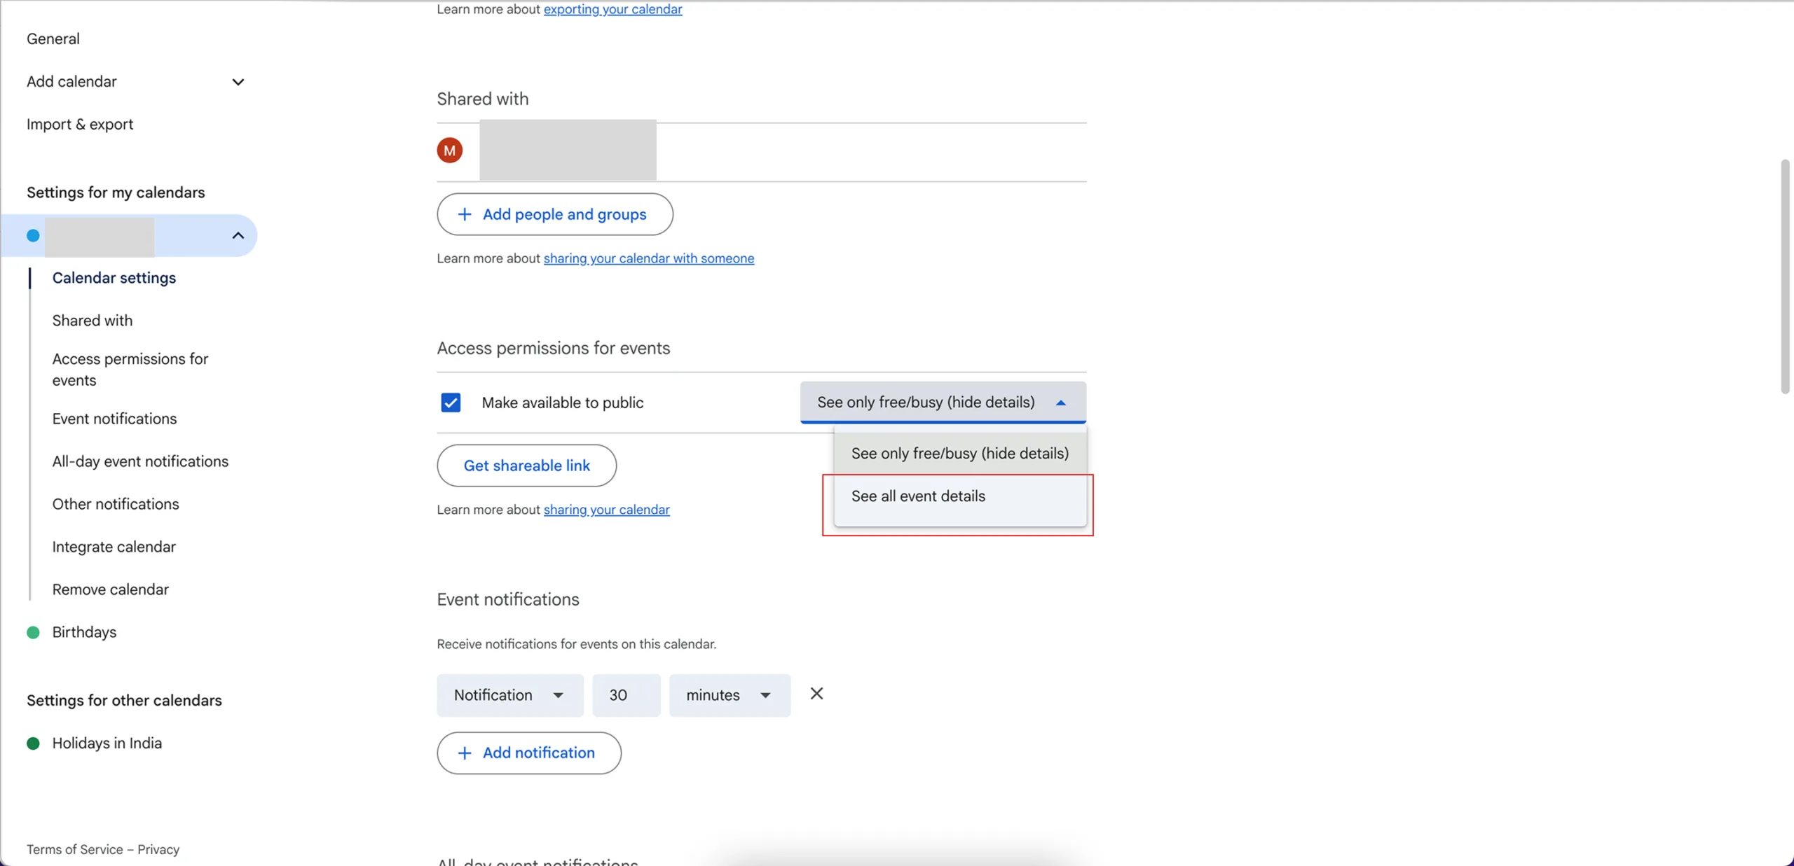Viewport: 1794px width, 866px height.
Task: Select See all event details from the menu
Action: coord(918,496)
